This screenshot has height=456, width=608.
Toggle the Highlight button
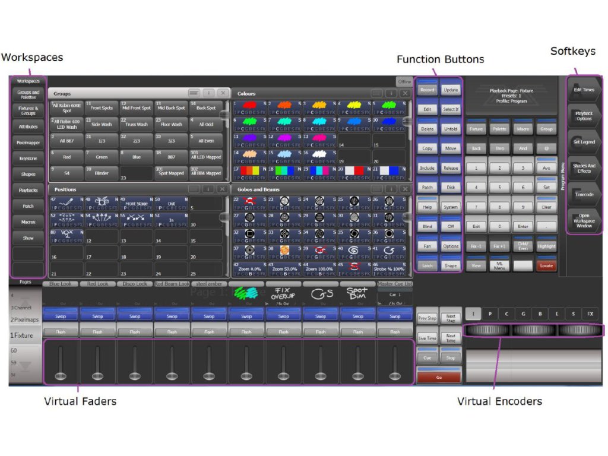tap(546, 246)
